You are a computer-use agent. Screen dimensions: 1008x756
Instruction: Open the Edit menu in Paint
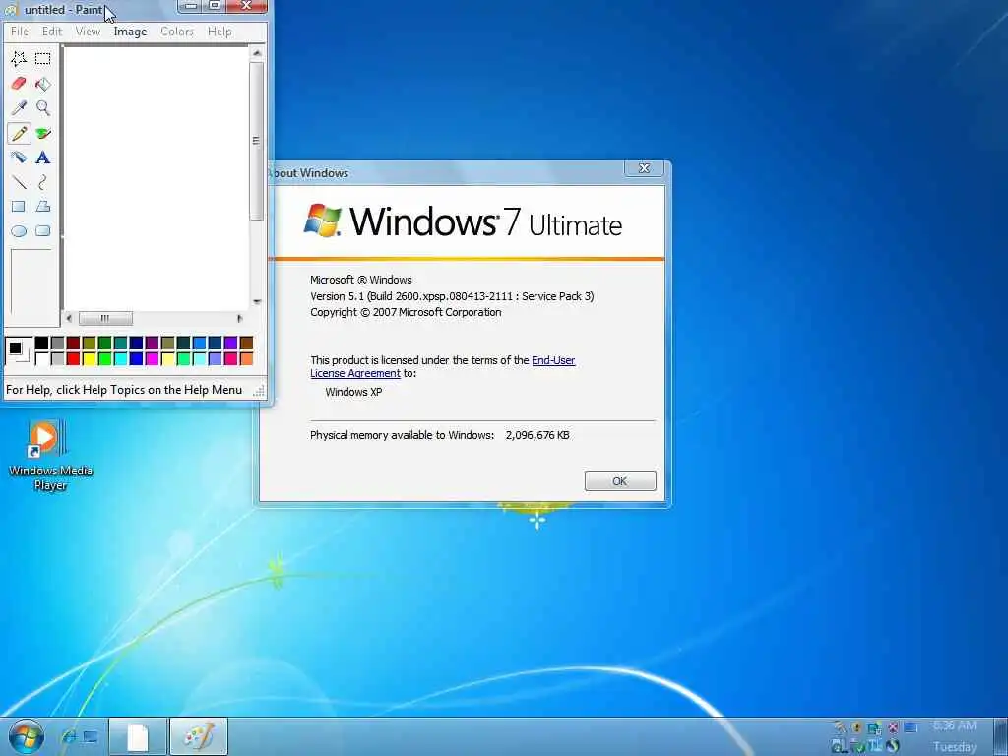coord(52,31)
